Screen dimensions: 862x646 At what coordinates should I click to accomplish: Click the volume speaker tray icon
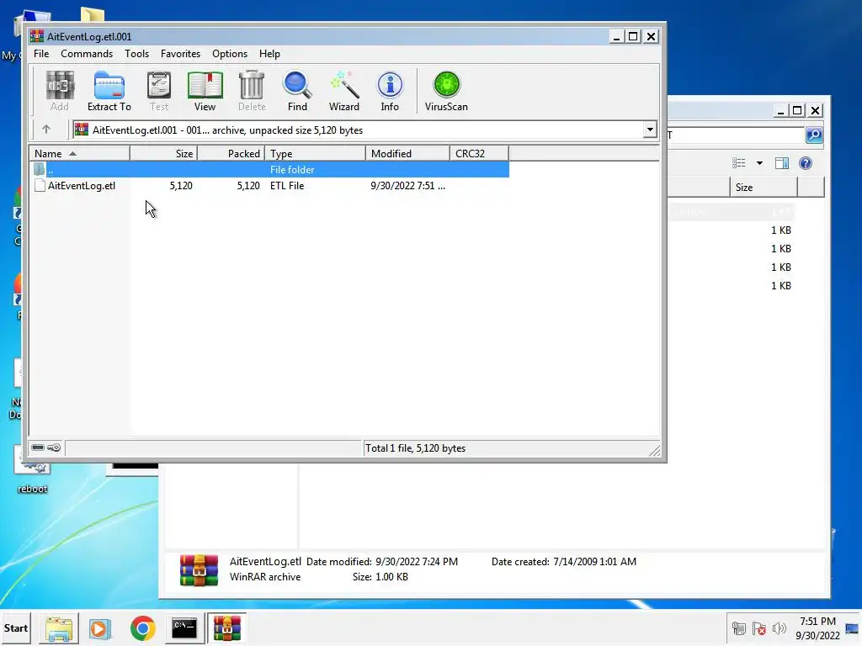click(x=779, y=628)
